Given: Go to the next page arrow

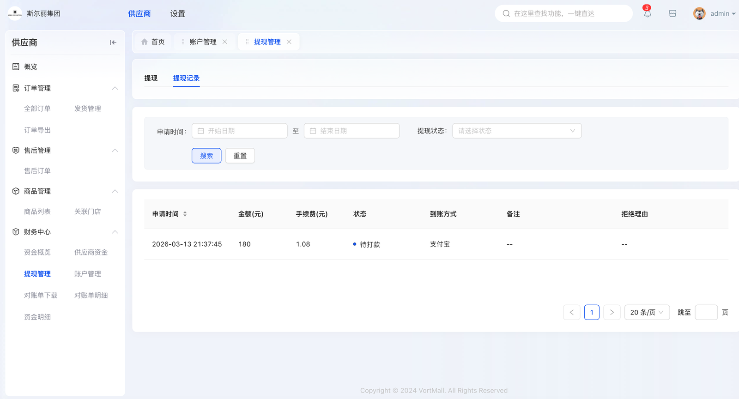Looking at the screenshot, I should tap(612, 312).
